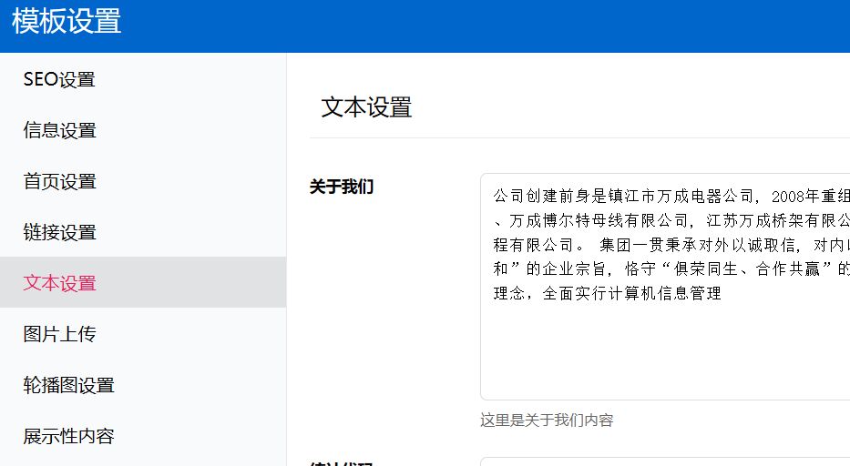Click the partially visible label below 关于我们

342,462
